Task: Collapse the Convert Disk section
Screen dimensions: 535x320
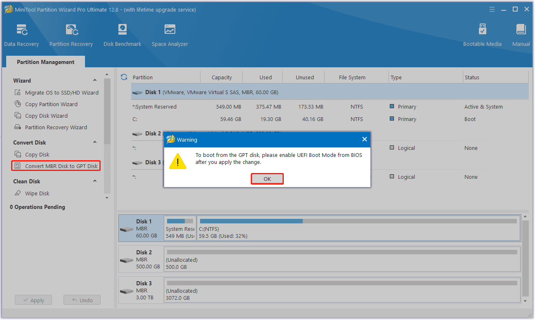Action: pyautogui.click(x=95, y=142)
